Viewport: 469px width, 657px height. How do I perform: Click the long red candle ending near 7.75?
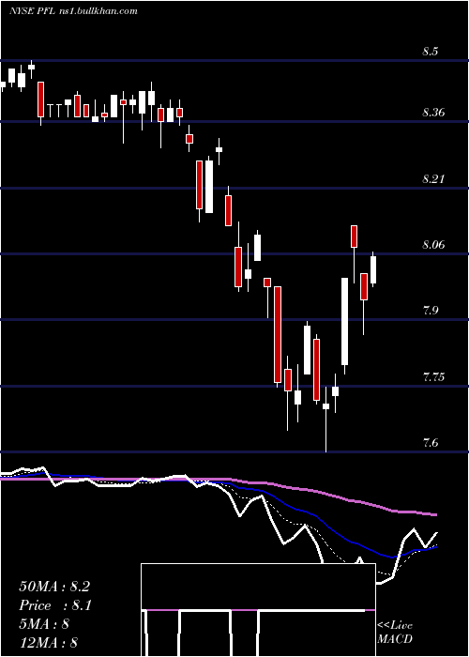pyautogui.click(x=278, y=334)
